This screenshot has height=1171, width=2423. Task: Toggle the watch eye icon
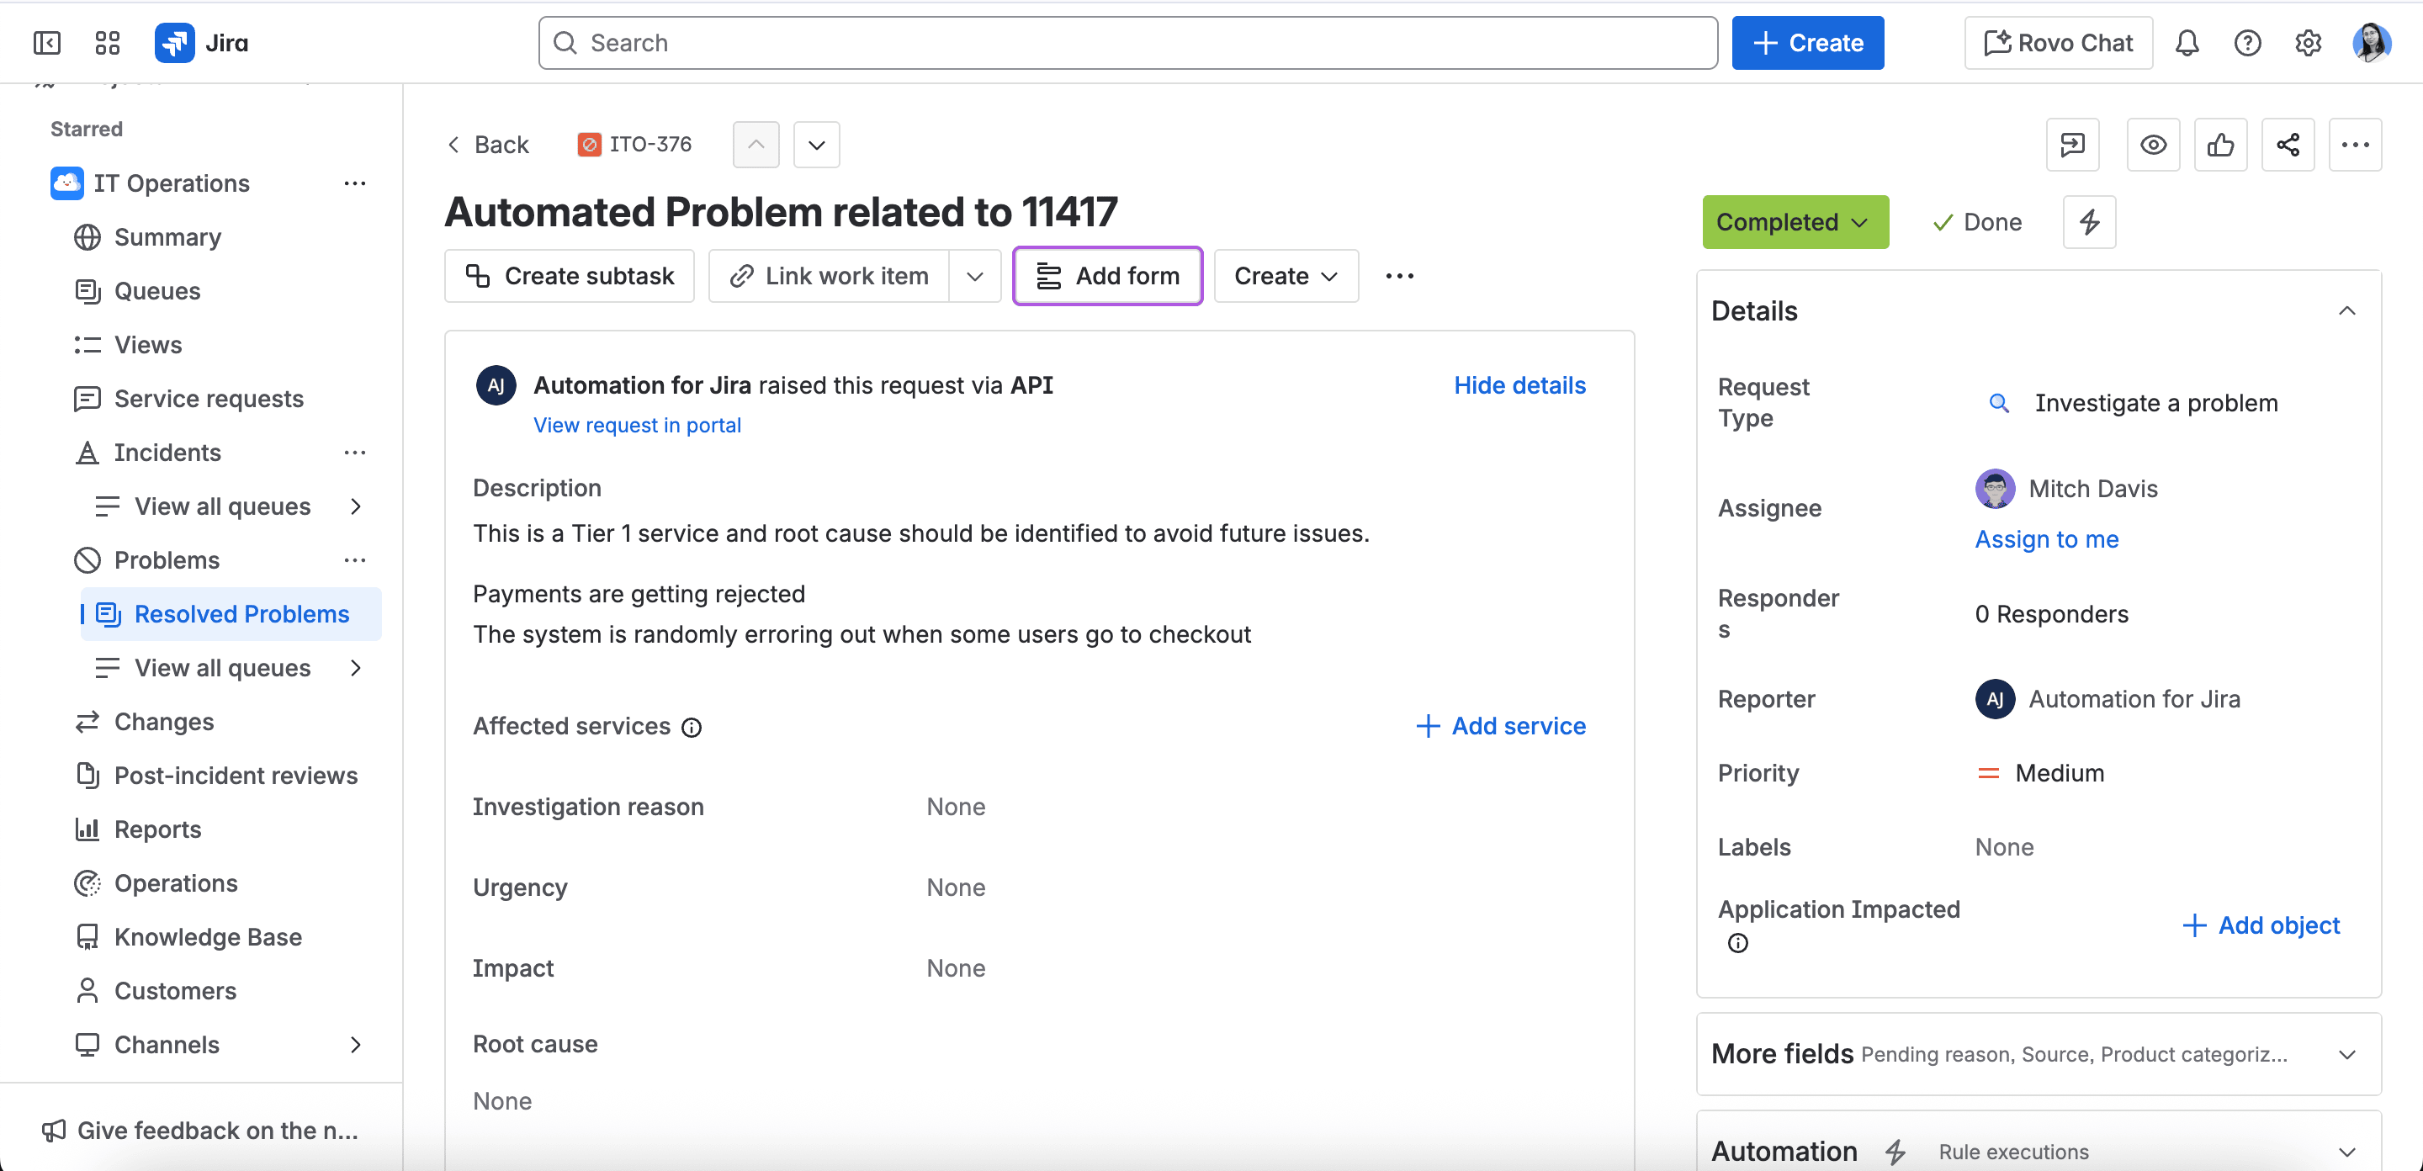[x=2153, y=145]
